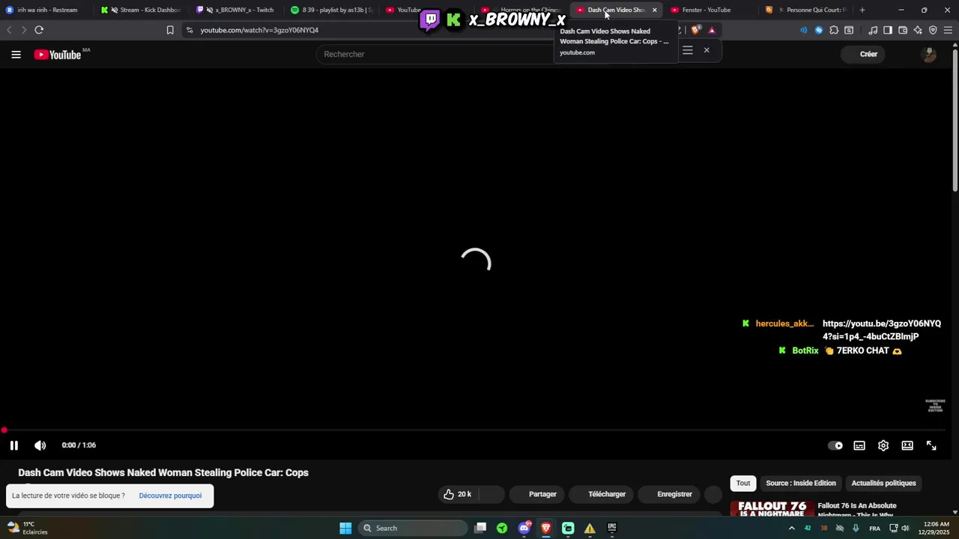Toggle the autoplay switch
The image size is (959, 539).
tap(835, 445)
